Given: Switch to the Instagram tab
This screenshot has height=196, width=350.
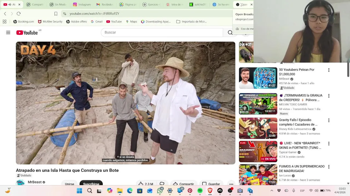Looking at the screenshot, I should pos(82,4).
